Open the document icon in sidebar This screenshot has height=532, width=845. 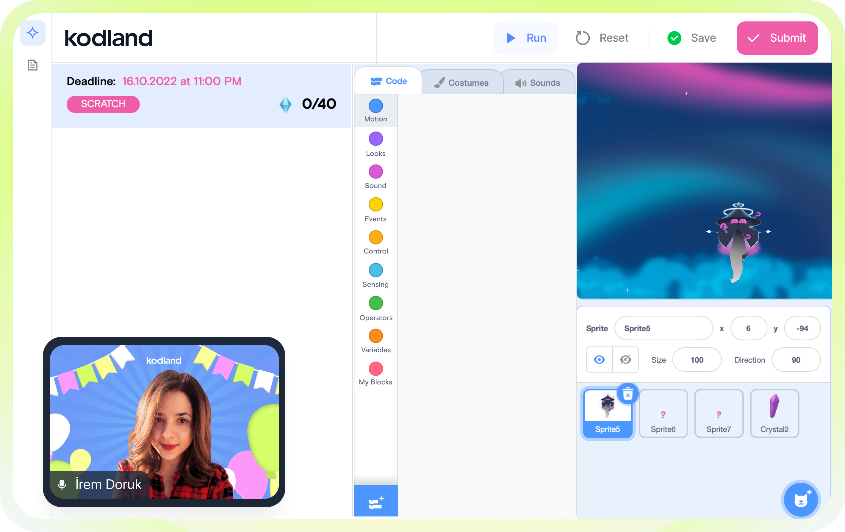(32, 65)
